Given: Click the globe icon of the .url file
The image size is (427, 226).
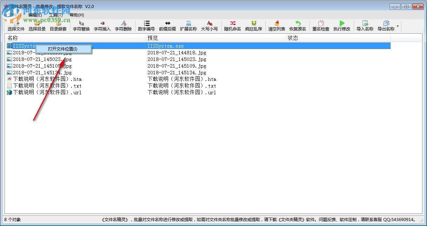Looking at the screenshot, I should pyautogui.click(x=9, y=93).
